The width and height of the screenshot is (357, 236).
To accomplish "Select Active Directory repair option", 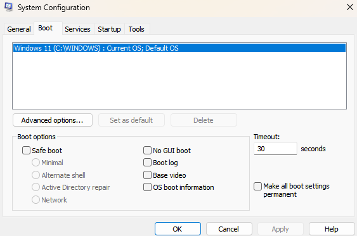I will pos(36,187).
